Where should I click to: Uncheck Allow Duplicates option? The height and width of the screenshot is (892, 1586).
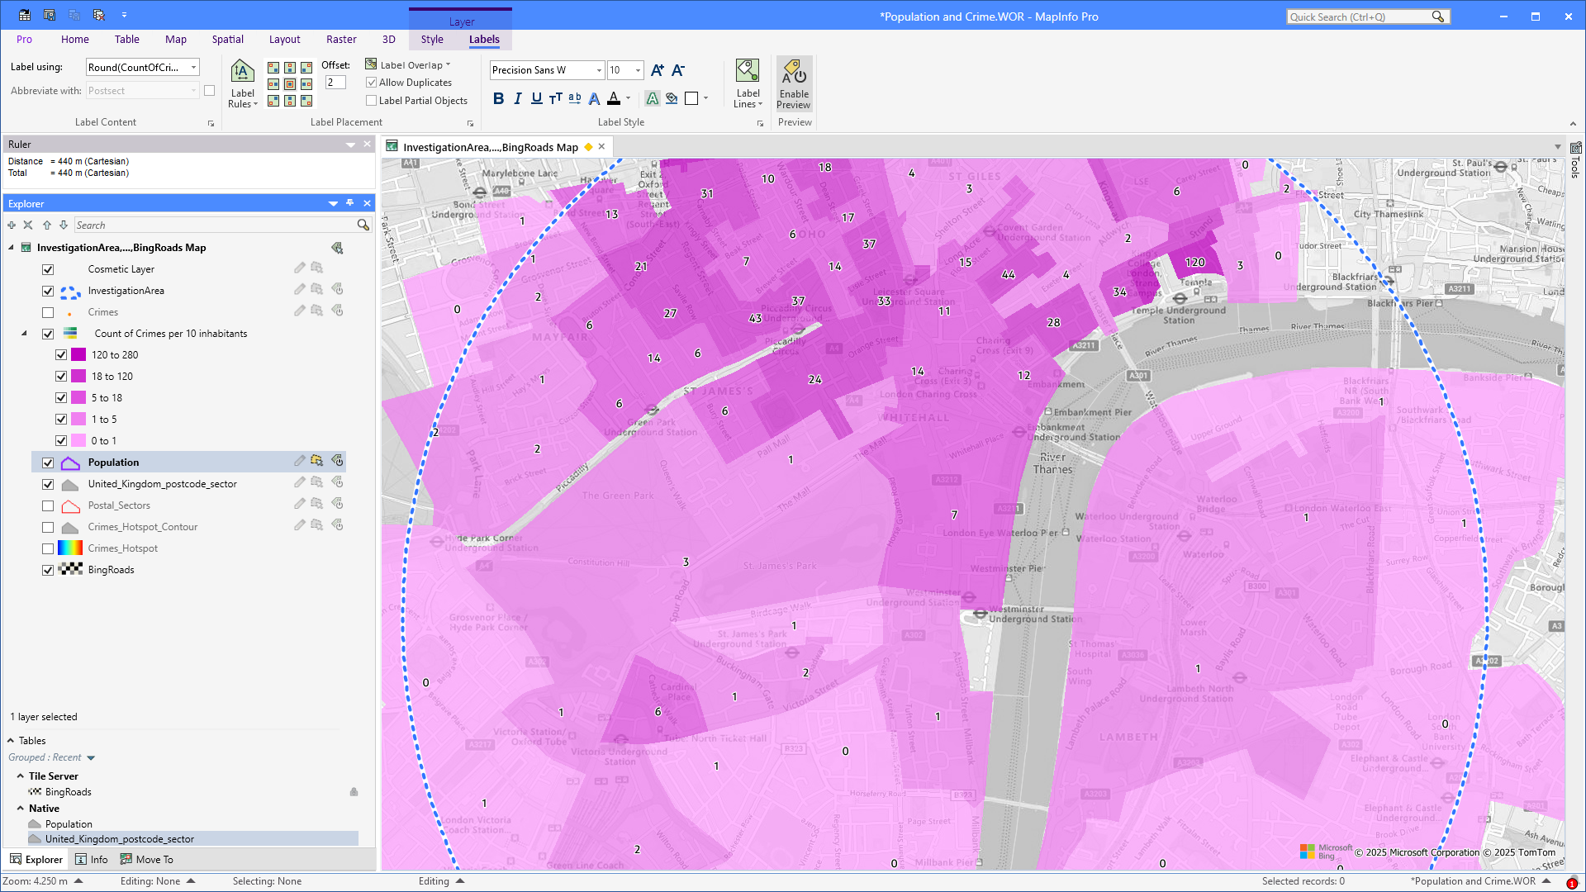coord(372,83)
